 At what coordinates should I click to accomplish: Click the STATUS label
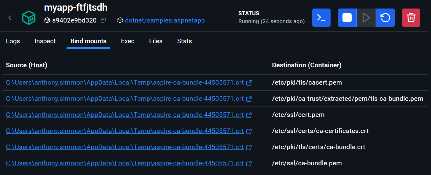point(249,13)
